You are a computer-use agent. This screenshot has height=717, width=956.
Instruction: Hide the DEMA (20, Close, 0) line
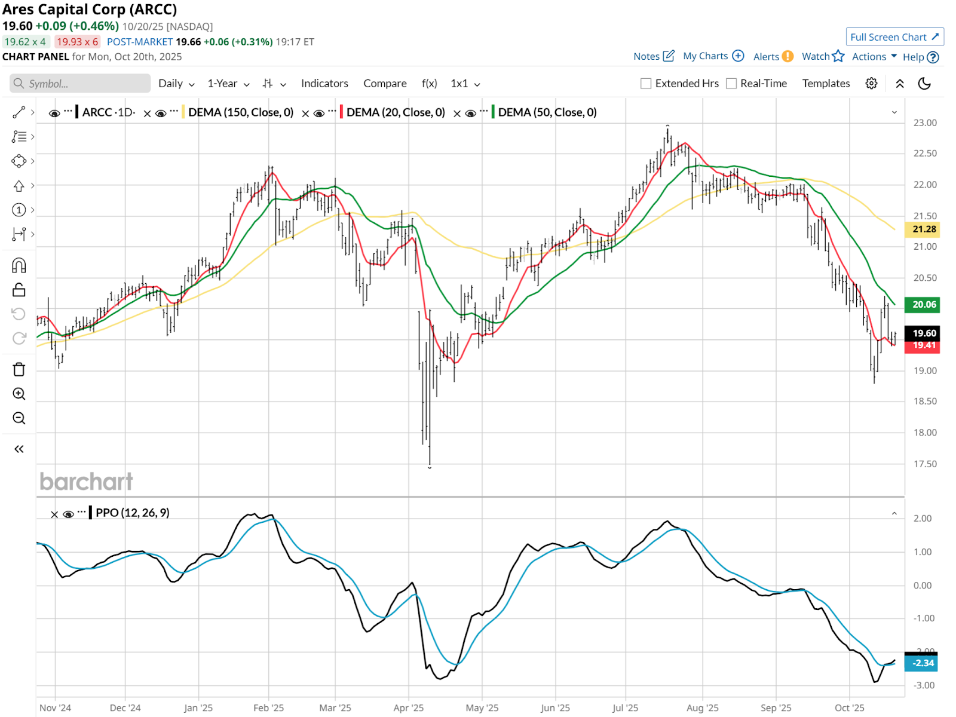[319, 113]
